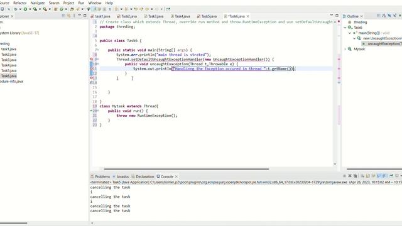Switch to the Task2.java editor tab
Viewport: 402px width, 226px height.
tap(127, 16)
